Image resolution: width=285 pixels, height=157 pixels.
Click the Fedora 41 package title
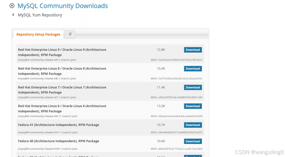pyautogui.click(x=59, y=125)
